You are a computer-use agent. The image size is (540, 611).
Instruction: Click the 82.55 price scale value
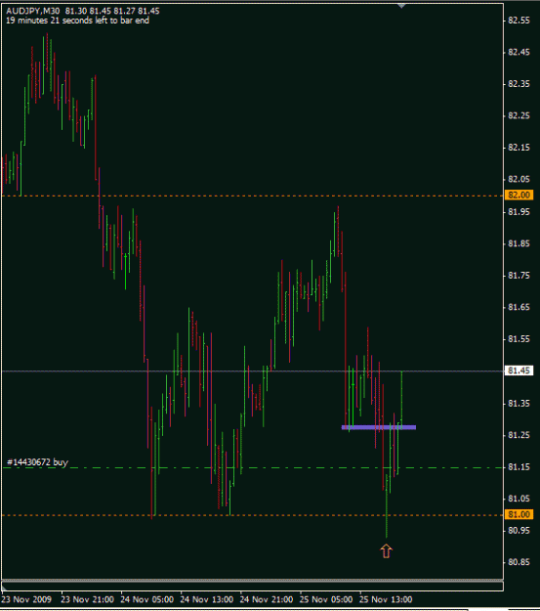(x=519, y=21)
